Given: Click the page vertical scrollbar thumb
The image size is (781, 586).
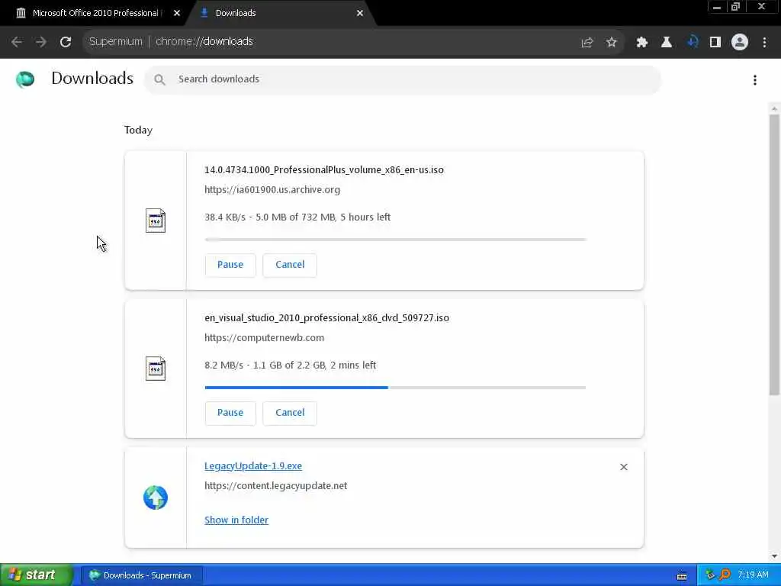Looking at the screenshot, I should tap(774, 254).
